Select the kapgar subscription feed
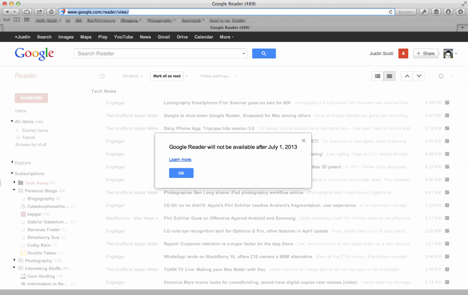Image resolution: width=468 pixels, height=295 pixels. (x=34, y=214)
